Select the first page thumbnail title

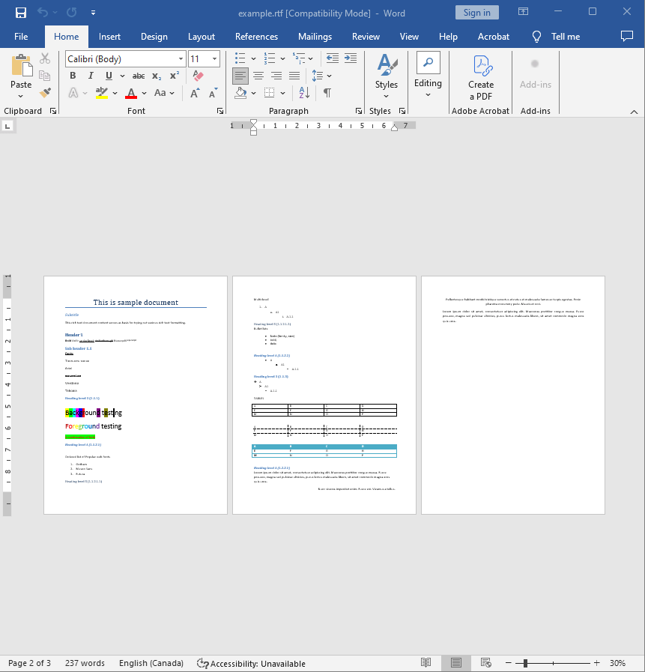pyautogui.click(x=136, y=303)
